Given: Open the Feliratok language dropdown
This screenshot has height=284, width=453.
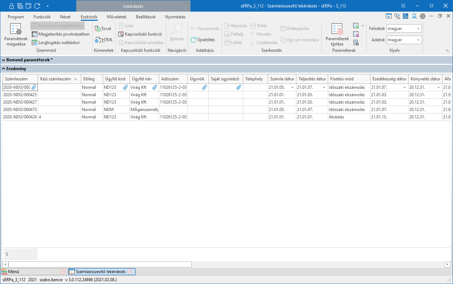Looking at the screenshot, I should pyautogui.click(x=418, y=29).
